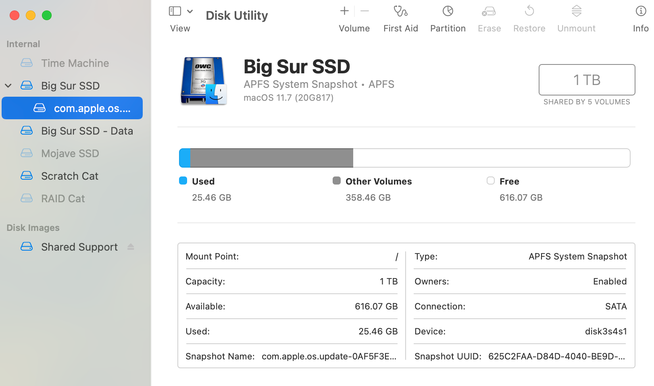The height and width of the screenshot is (386, 654).
Task: Click the Owners Enabled value
Action: [610, 282]
